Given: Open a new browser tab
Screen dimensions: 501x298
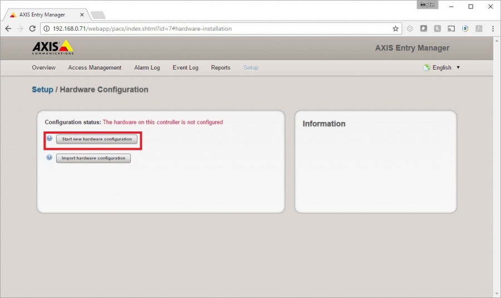Looking at the screenshot, I should (98, 14).
